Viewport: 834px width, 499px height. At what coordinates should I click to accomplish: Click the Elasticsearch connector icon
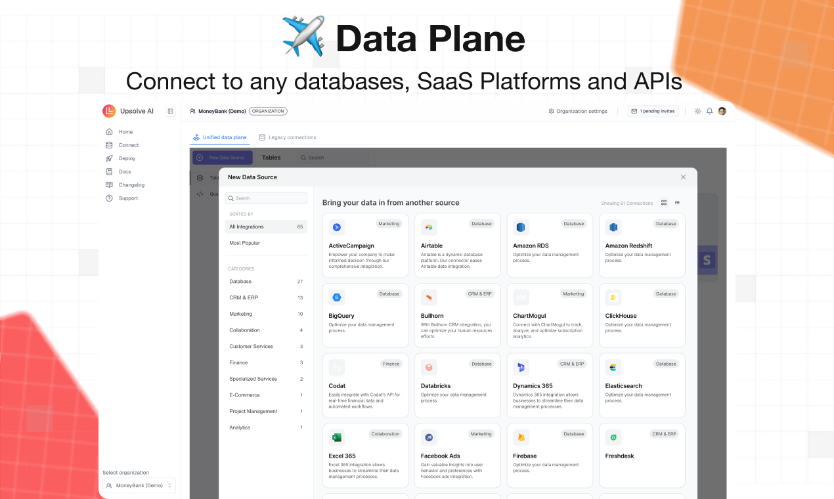click(613, 367)
